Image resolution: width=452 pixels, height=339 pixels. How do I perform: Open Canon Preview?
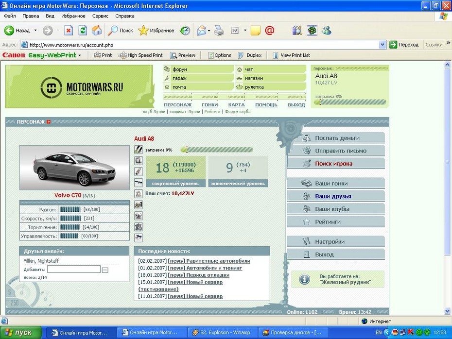point(183,55)
